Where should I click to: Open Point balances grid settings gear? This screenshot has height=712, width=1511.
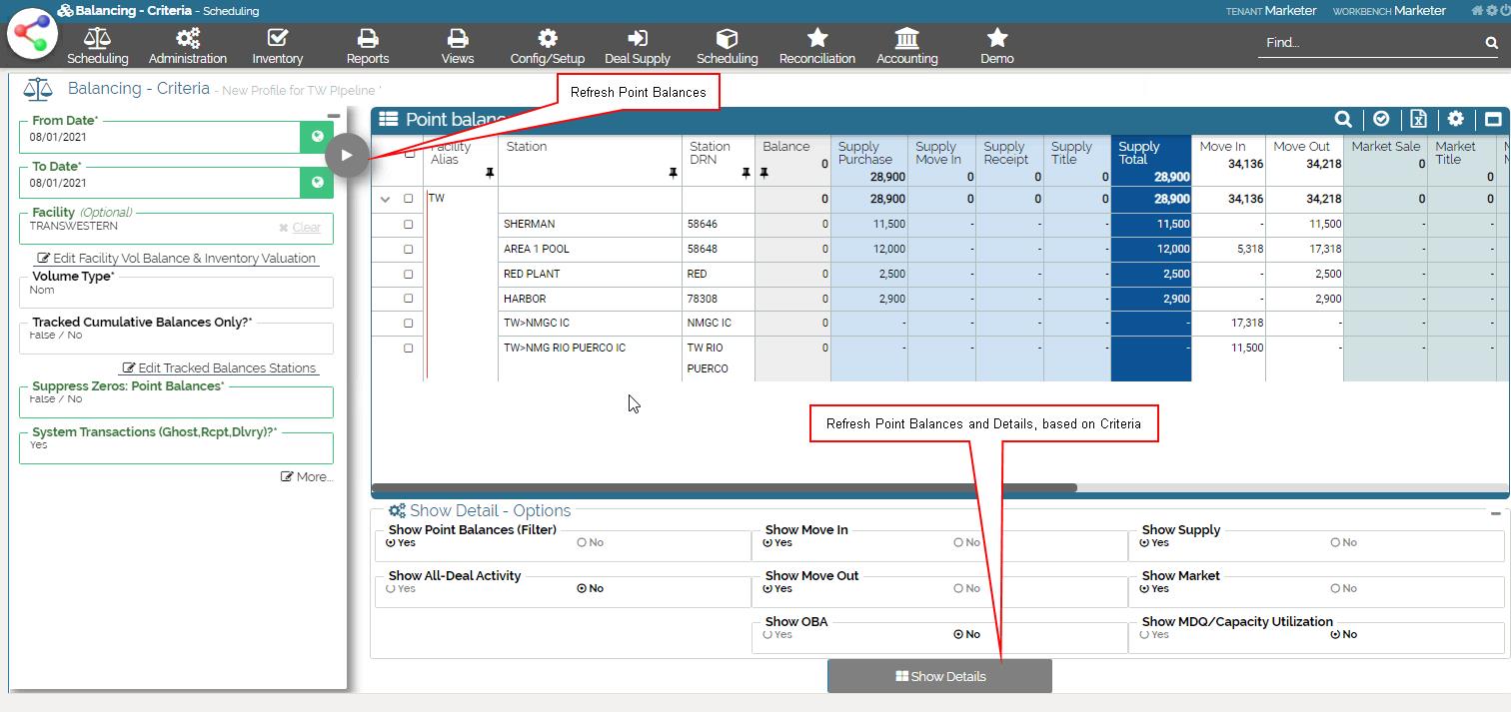(1456, 120)
